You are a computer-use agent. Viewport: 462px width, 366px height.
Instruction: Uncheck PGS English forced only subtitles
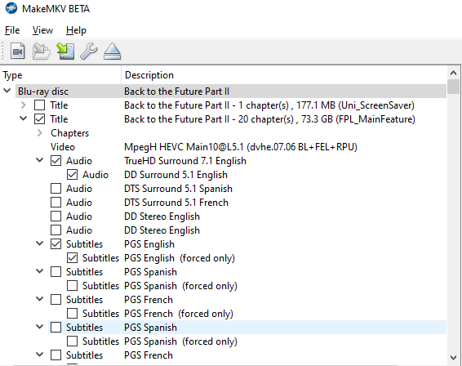click(x=72, y=258)
